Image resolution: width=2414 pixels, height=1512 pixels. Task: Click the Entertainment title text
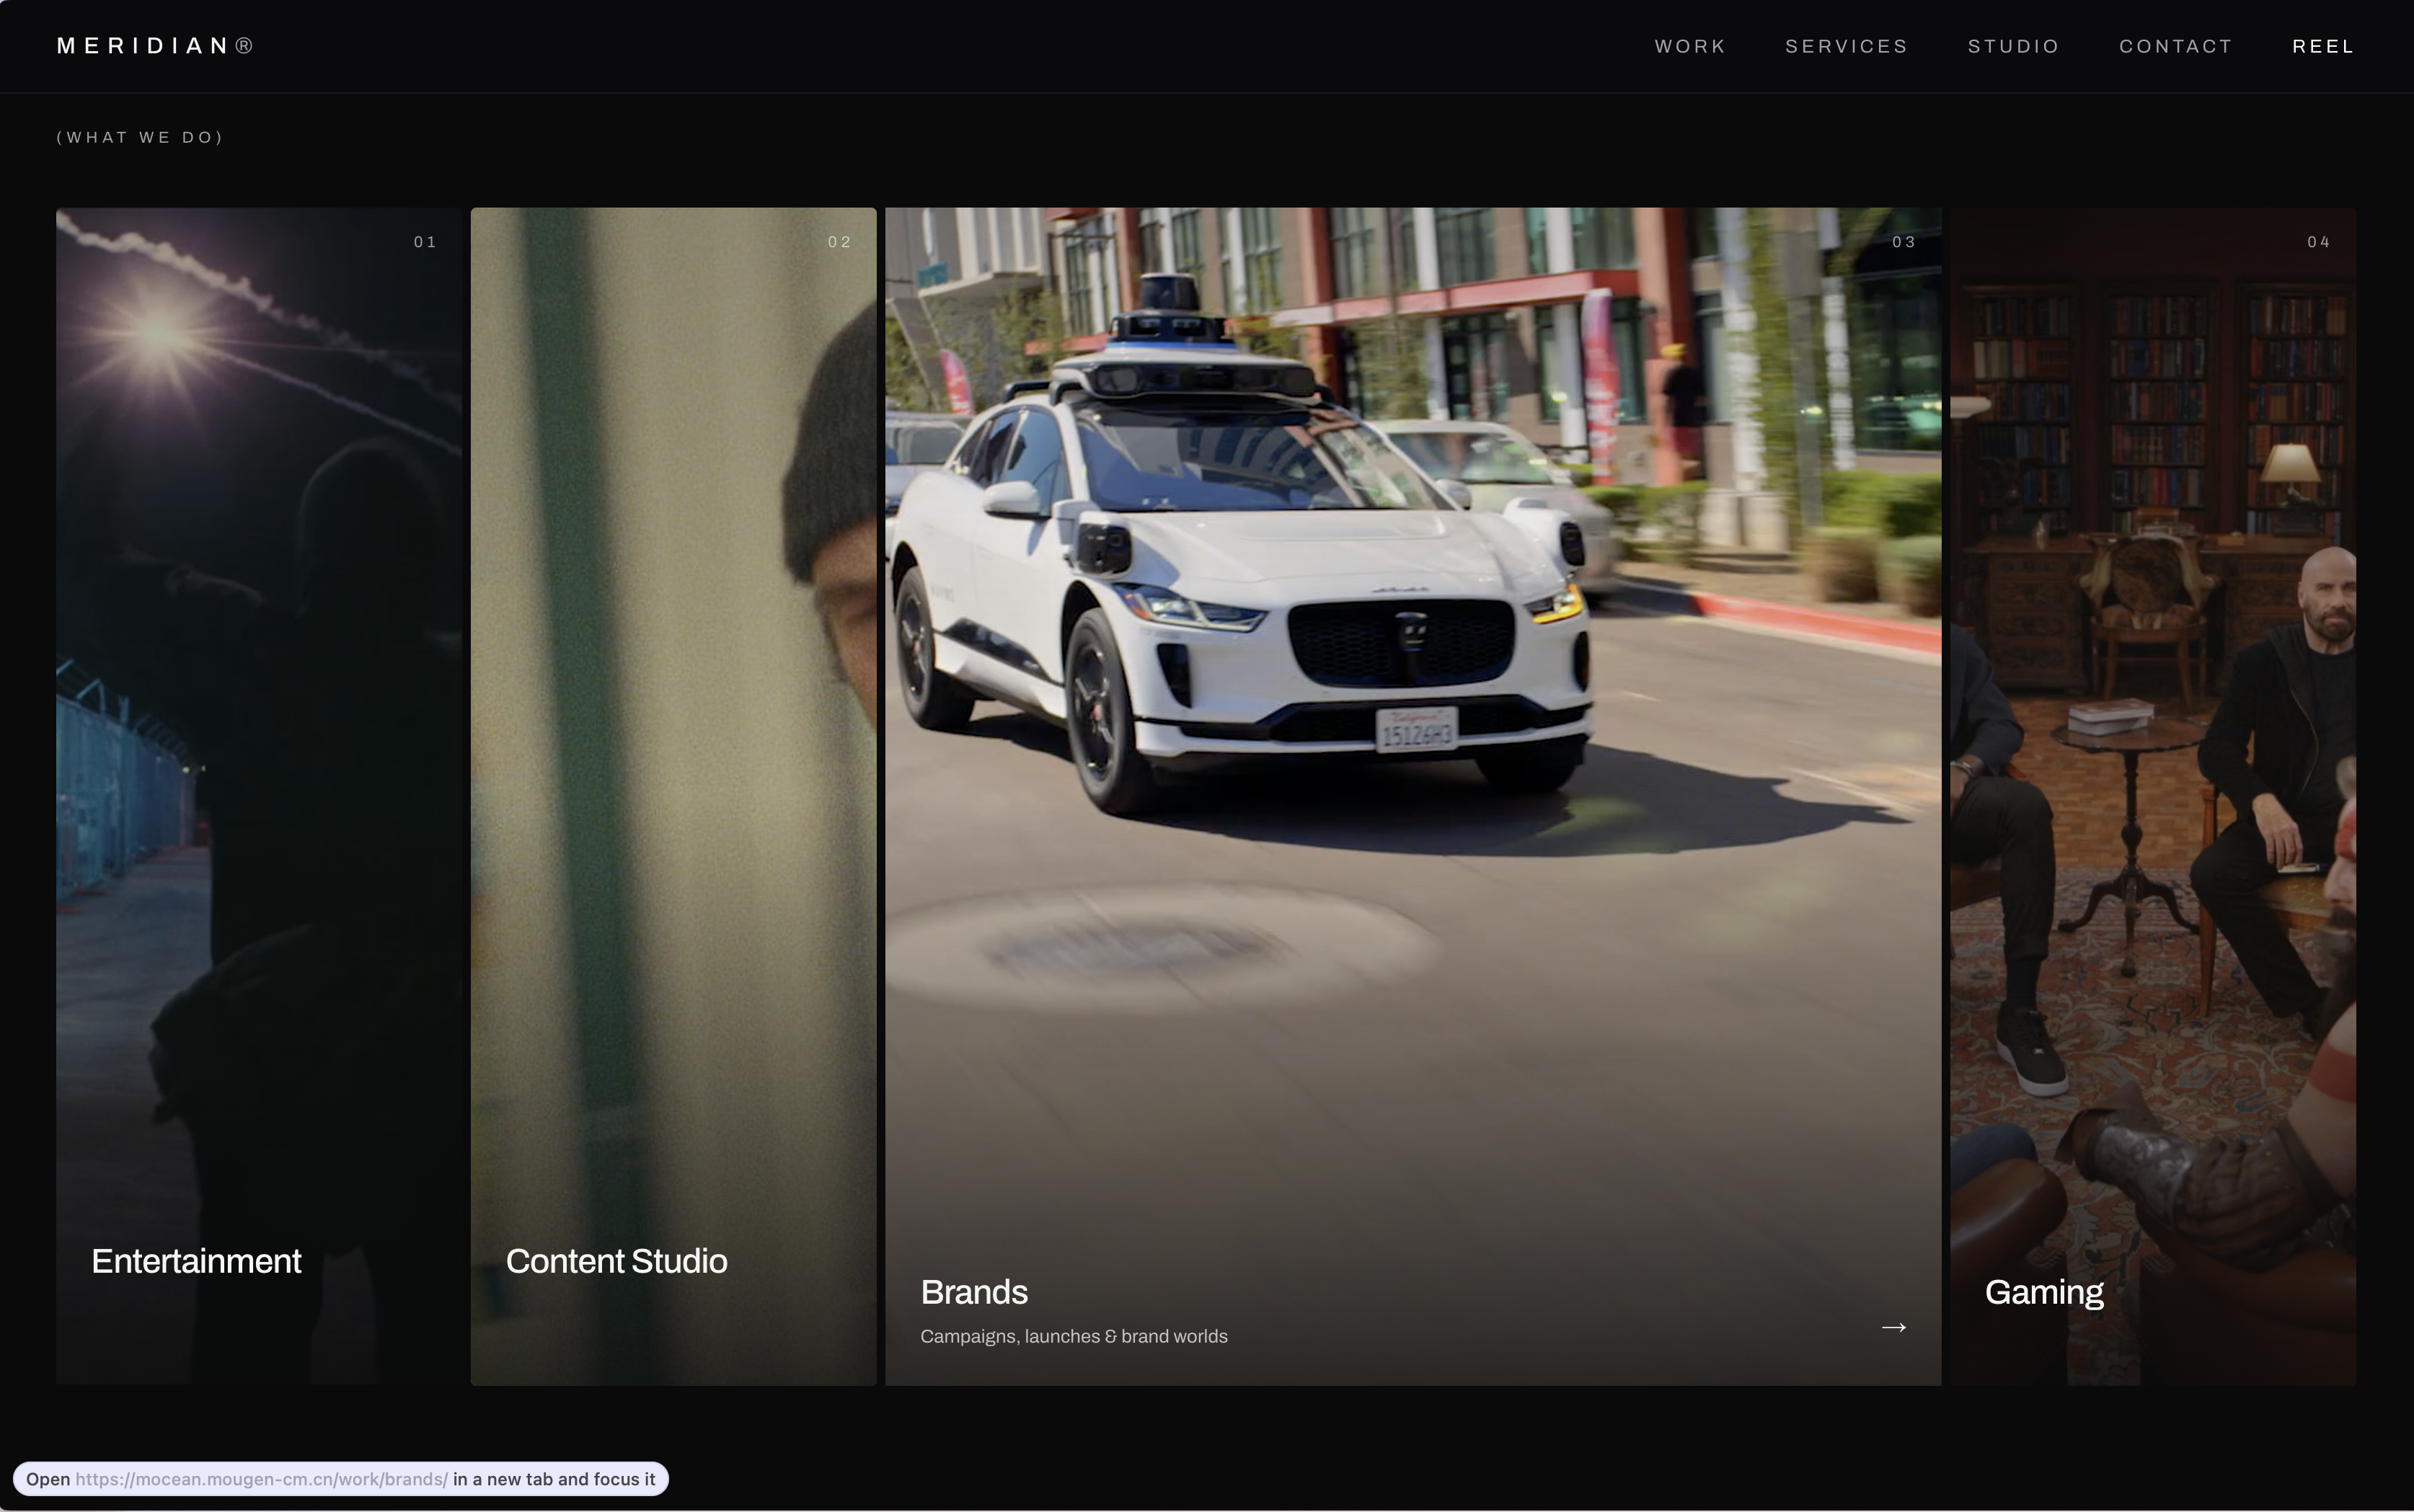[x=196, y=1261]
